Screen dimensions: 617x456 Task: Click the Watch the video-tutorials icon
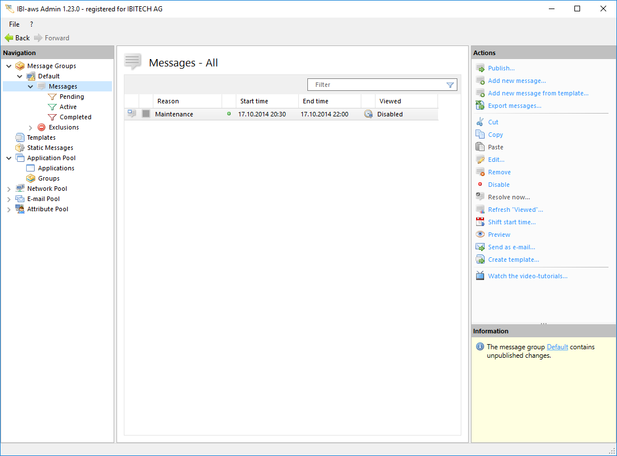(x=480, y=276)
